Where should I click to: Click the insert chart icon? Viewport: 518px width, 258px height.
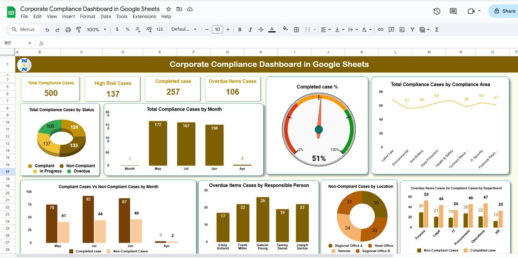point(402,30)
